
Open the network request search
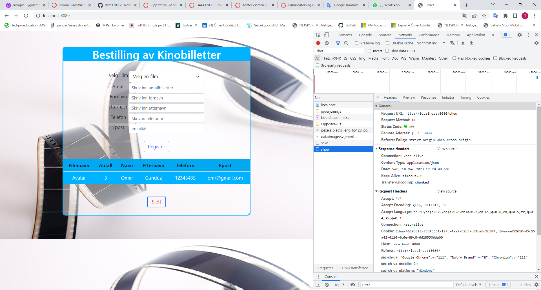[346, 43]
